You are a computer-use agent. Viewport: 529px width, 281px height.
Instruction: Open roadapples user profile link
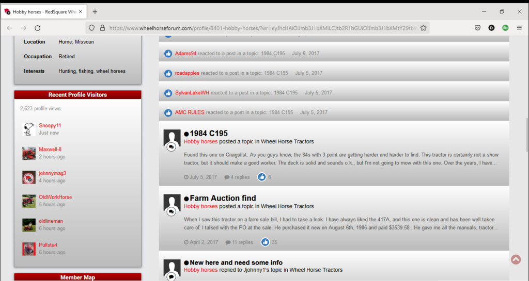[x=187, y=73]
